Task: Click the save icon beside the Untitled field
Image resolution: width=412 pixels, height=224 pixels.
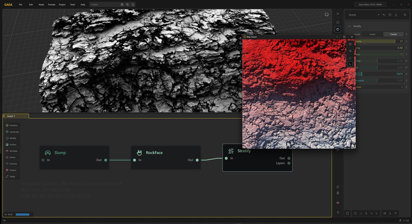Action: [122, 5]
